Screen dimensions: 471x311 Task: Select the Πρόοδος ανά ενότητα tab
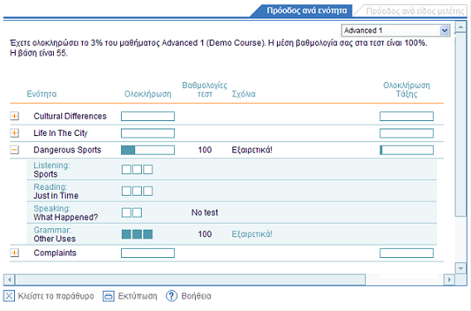(x=306, y=11)
